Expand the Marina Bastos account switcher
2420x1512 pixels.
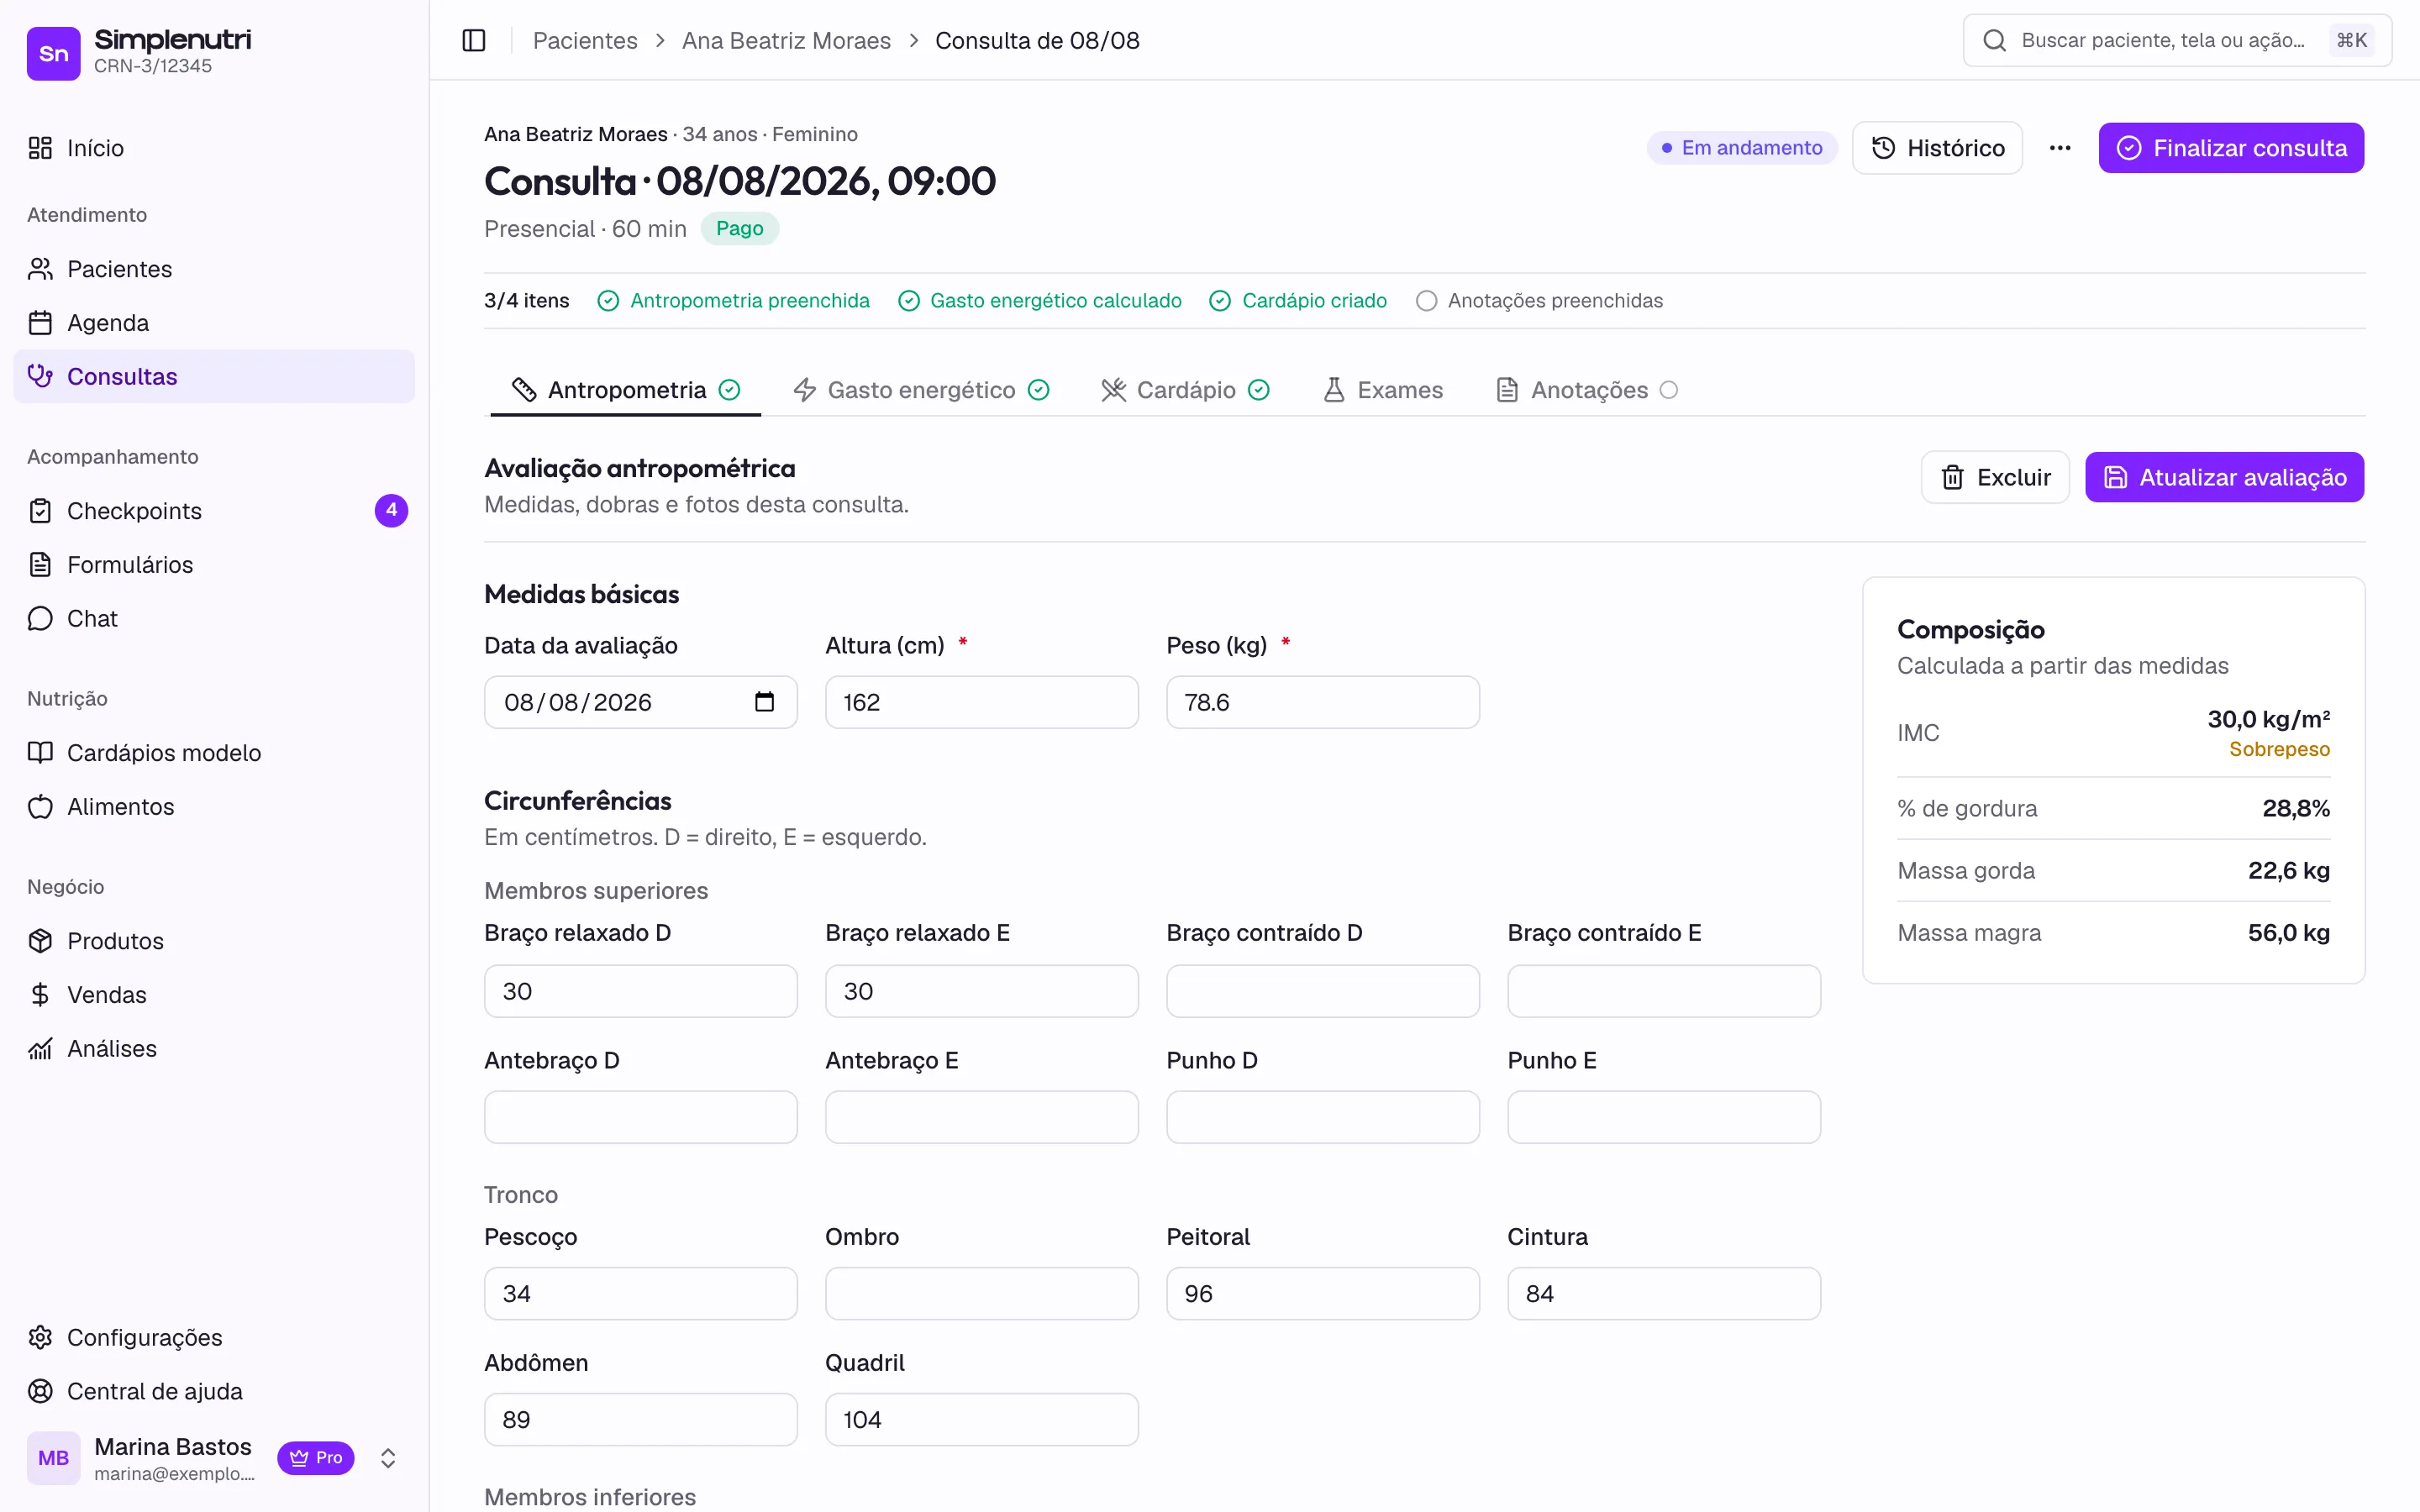[388, 1458]
